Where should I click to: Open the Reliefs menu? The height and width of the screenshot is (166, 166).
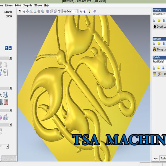click(x=18, y=6)
